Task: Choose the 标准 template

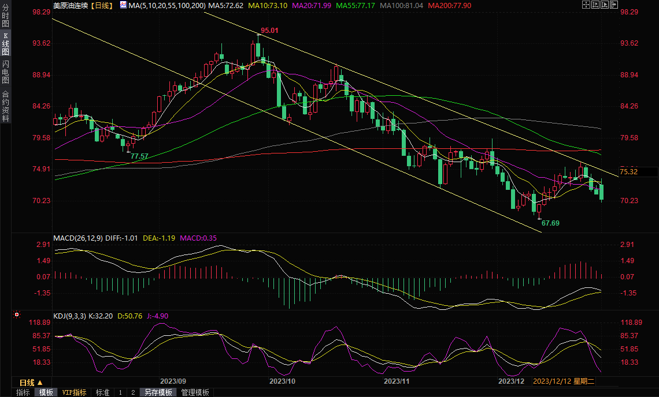Action: pyautogui.click(x=102, y=392)
